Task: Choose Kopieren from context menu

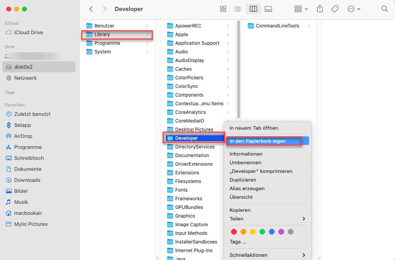Action: click(x=267, y=210)
